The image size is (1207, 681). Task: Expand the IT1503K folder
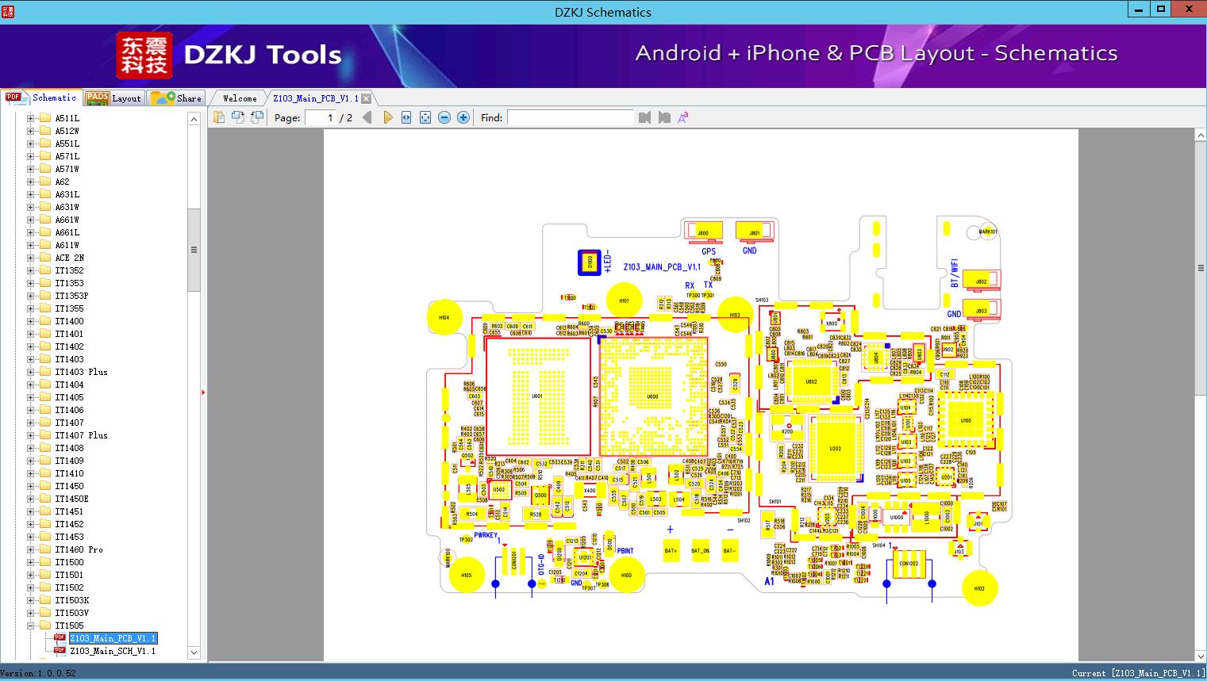coord(30,600)
